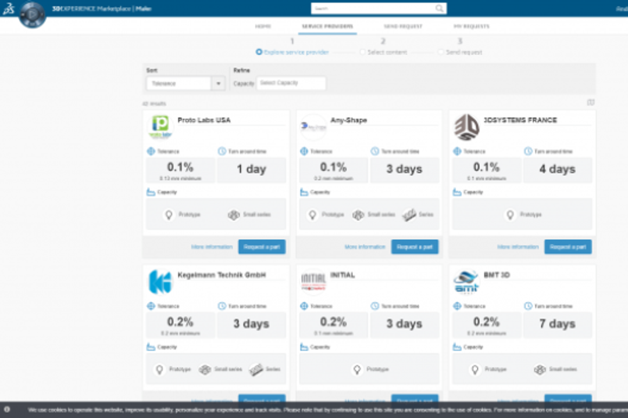Click Request a part for Any-Shape

click(x=415, y=247)
